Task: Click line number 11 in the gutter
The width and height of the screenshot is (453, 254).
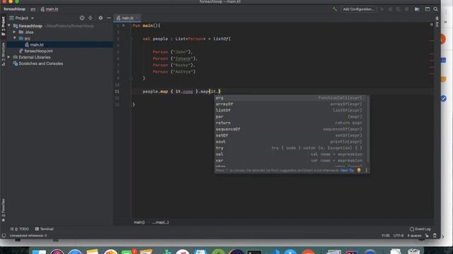Action: tap(117, 92)
